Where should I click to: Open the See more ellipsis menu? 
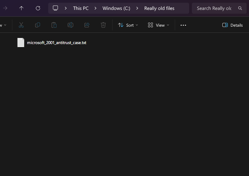[x=183, y=25]
